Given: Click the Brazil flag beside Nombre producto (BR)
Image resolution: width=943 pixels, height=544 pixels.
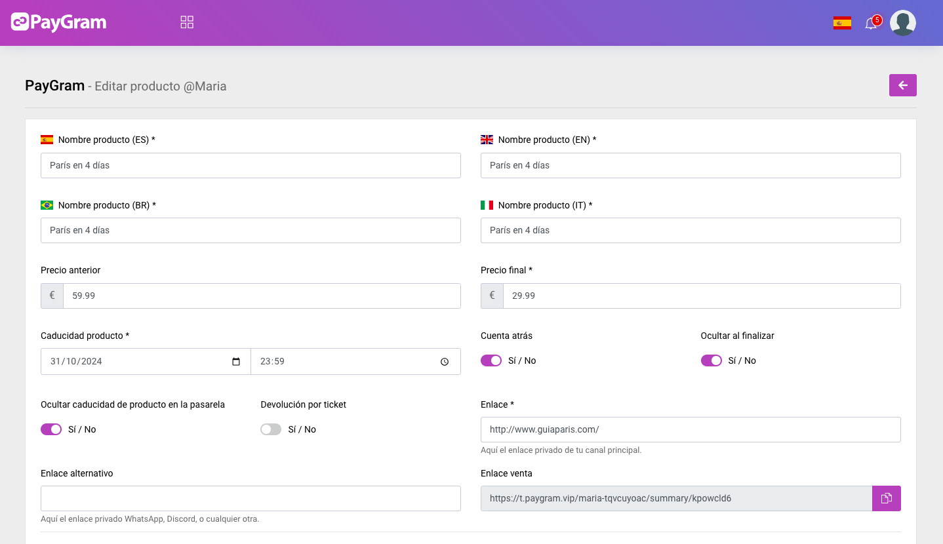Looking at the screenshot, I should [47, 205].
